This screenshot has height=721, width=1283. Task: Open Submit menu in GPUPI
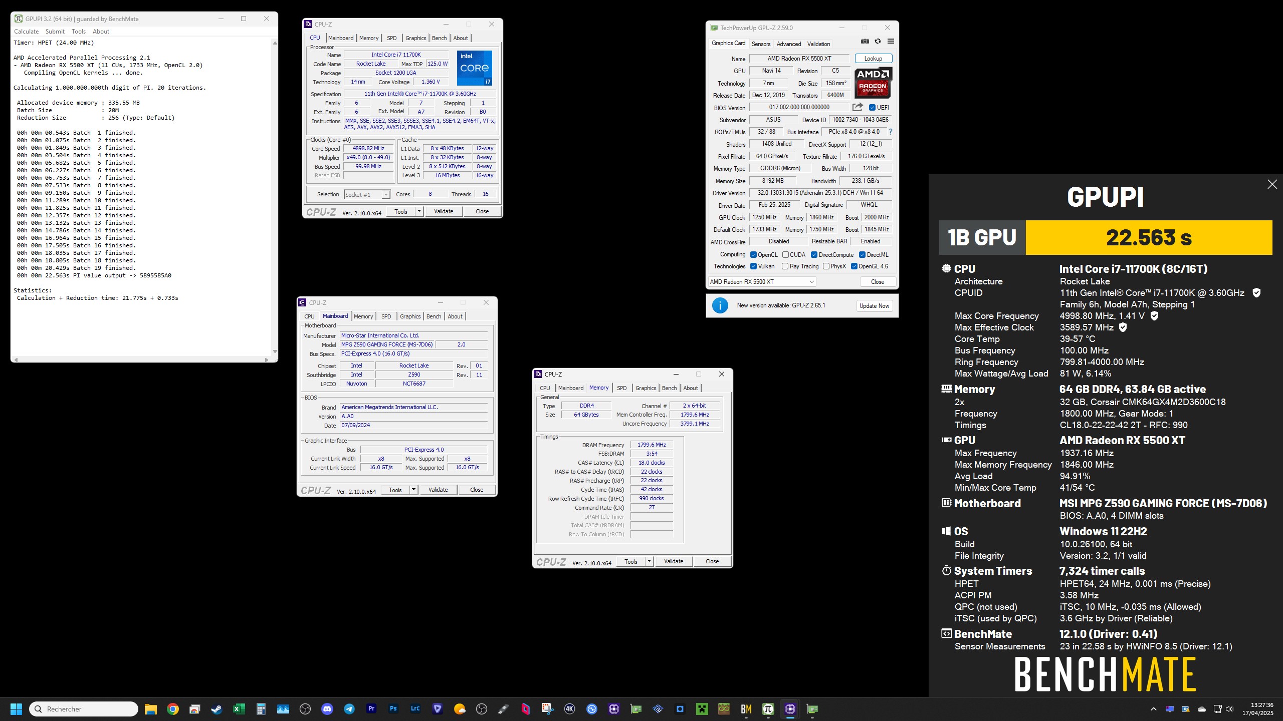(x=55, y=32)
